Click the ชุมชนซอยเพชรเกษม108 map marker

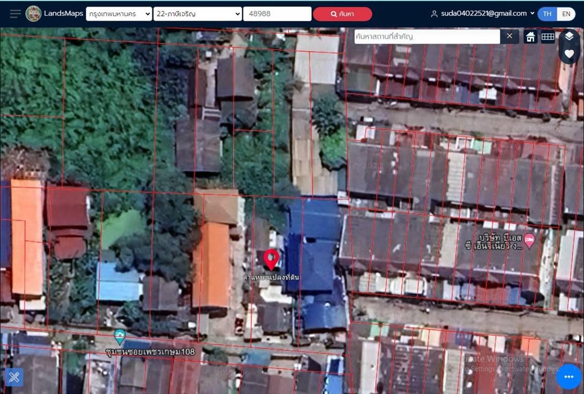[119, 336]
